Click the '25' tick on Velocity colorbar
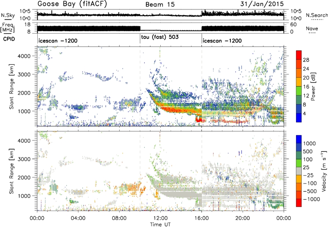Viewport: 328px width, 227px height. pyautogui.click(x=306, y=167)
